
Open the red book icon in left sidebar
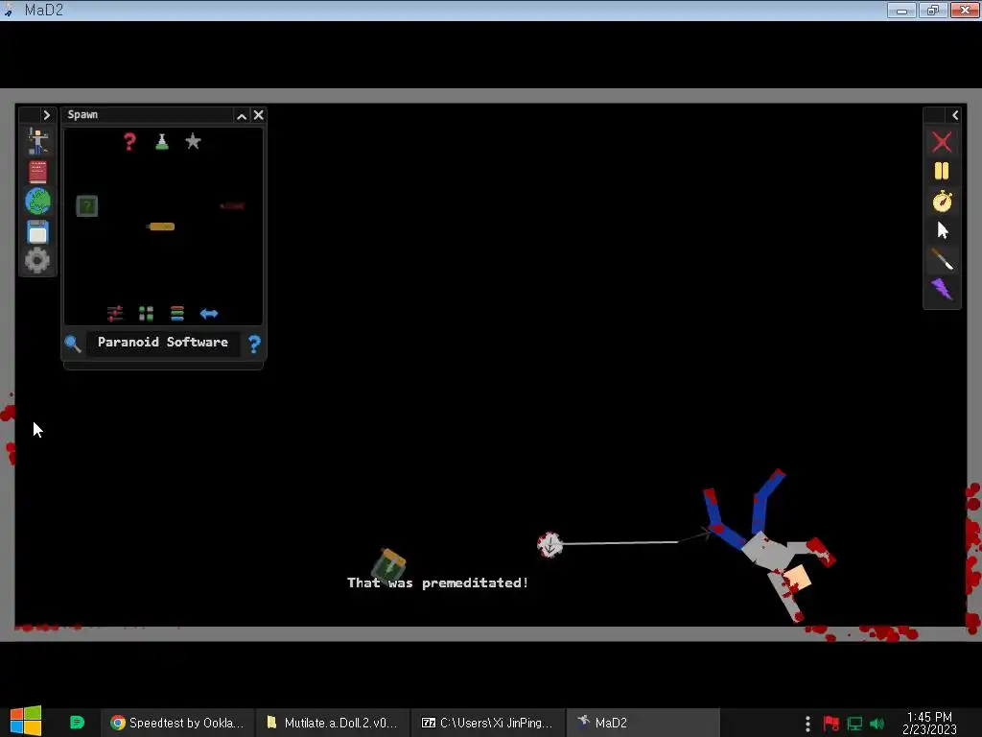pyautogui.click(x=37, y=172)
